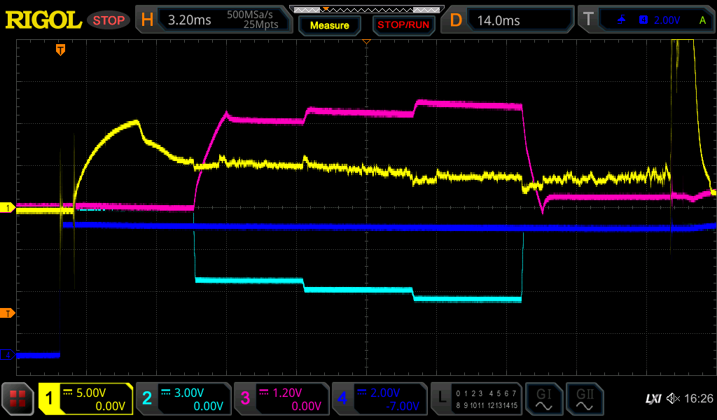Click the channel 4 ground marker on left edge
Image resolution: width=717 pixels, height=420 pixels.
(8, 355)
